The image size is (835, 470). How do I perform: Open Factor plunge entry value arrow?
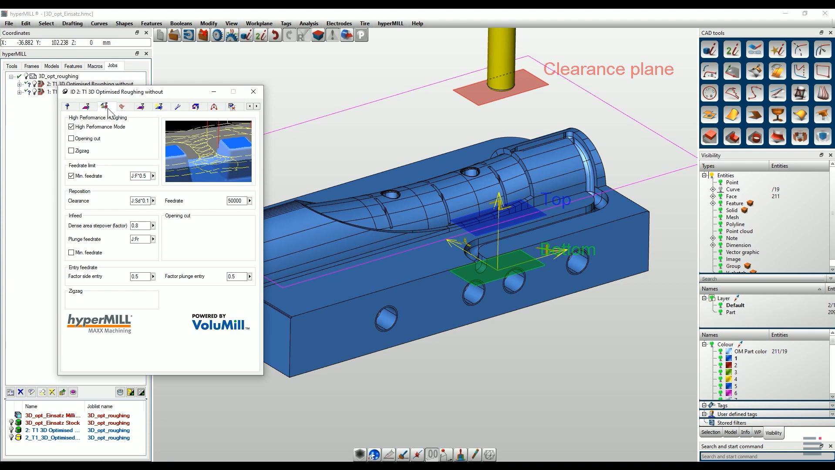click(250, 277)
